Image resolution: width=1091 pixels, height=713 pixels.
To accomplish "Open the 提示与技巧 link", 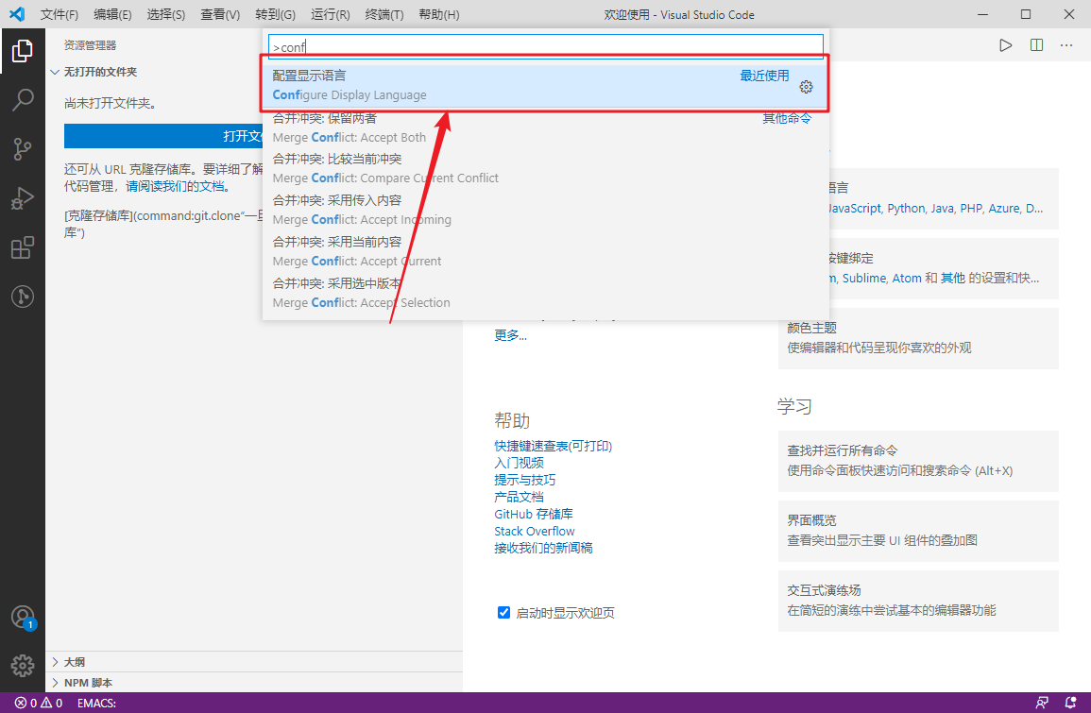I will point(524,480).
